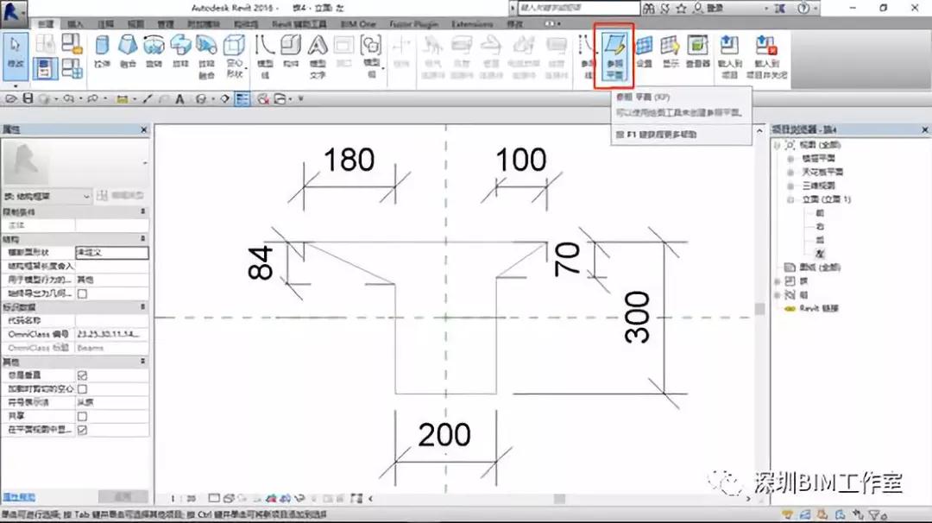Viewport: 932px width, 523px height.
Task: Toggle the 在平面视图中显… checkbox
Action: point(82,430)
